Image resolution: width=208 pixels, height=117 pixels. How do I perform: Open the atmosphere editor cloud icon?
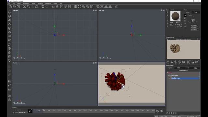(53, 6)
